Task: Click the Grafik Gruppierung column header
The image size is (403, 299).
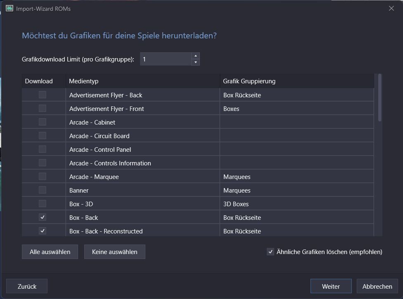Action: [296, 81]
